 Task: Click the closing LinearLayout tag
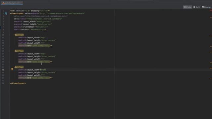coord(18,83)
